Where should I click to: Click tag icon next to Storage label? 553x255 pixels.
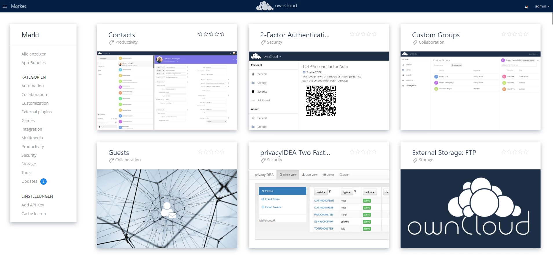[415, 160]
